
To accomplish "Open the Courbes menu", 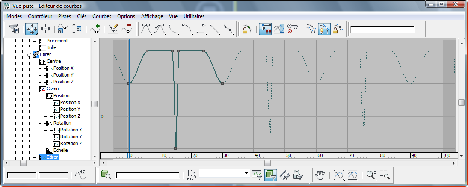I will coord(102,16).
